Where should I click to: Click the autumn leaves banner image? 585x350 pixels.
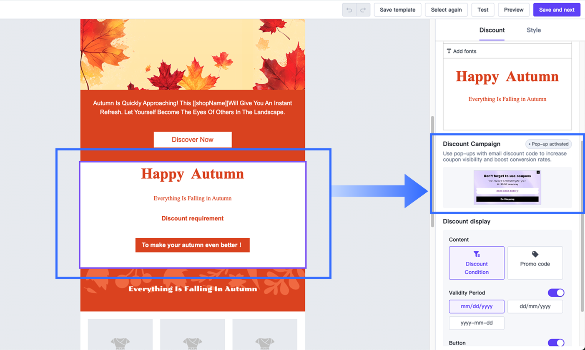point(193,54)
